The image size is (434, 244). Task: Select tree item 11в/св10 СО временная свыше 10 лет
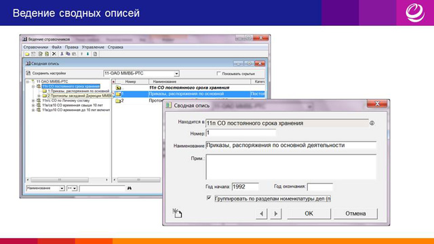coord(73,106)
